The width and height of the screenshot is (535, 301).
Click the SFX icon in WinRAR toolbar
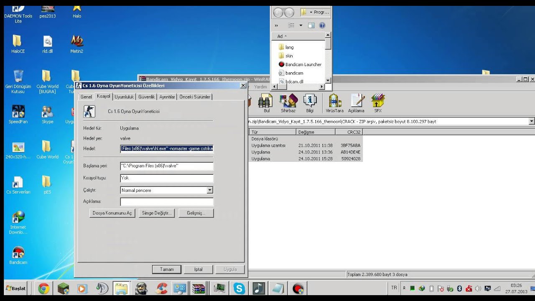[x=378, y=103]
